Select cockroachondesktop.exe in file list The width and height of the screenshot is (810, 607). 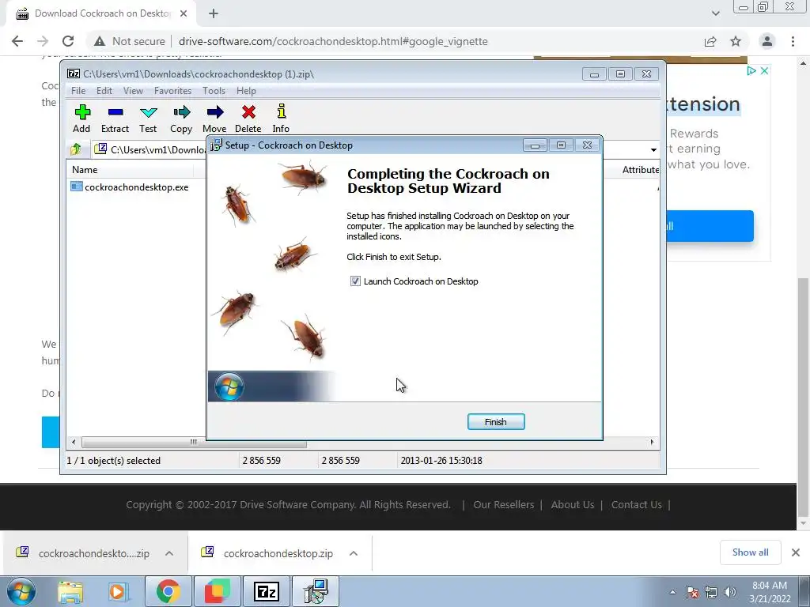pyautogui.click(x=129, y=187)
